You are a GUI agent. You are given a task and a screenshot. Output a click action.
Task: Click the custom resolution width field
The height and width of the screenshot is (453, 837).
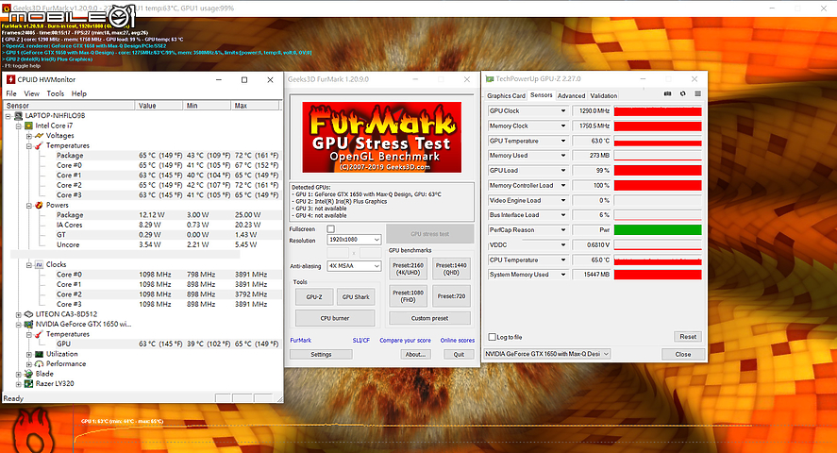click(x=338, y=253)
